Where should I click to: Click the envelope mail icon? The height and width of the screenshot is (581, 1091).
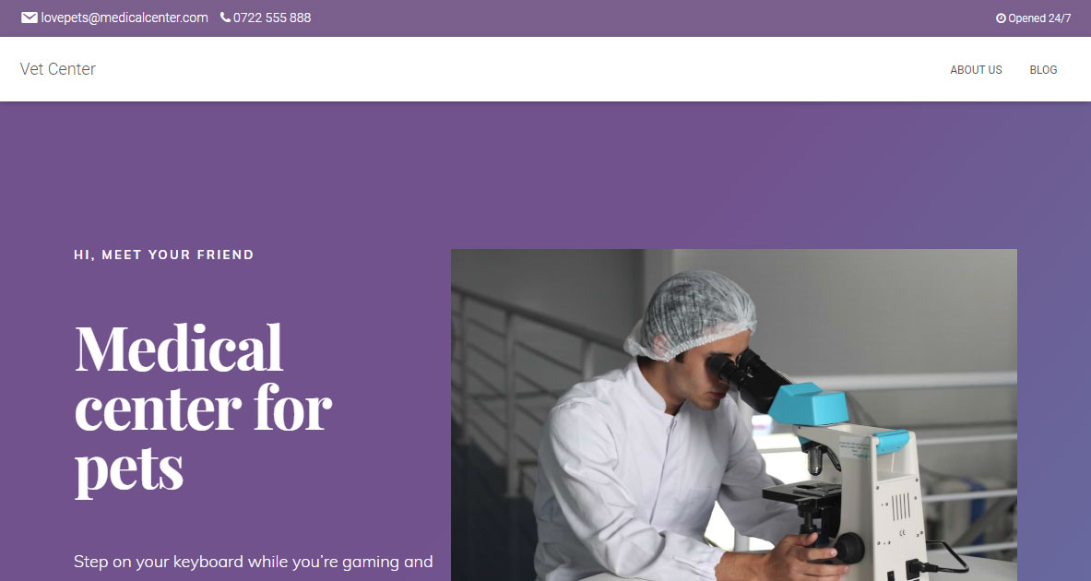click(30, 18)
